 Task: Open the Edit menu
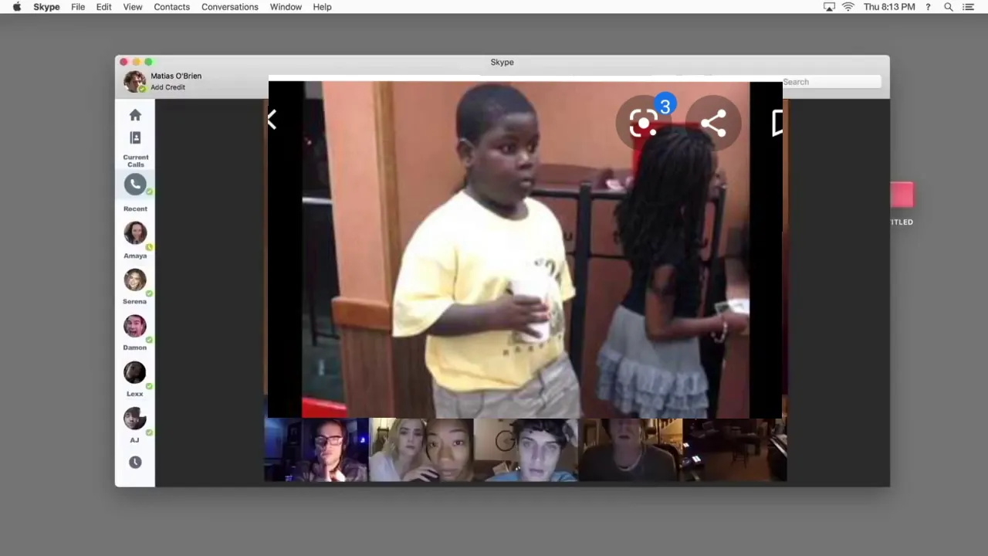click(103, 7)
